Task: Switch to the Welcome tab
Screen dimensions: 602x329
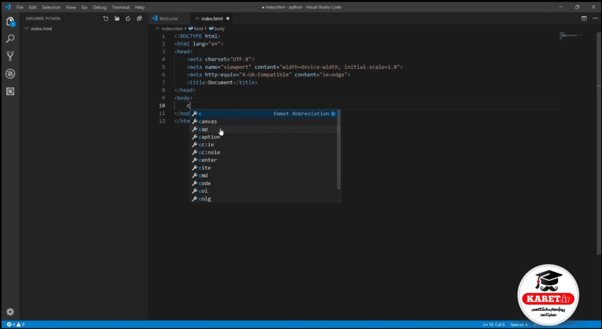Action: [168, 18]
